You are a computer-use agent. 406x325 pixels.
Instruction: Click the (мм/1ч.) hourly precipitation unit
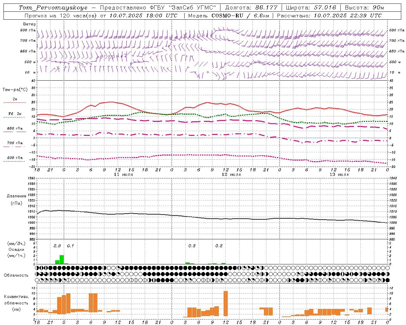click(x=16, y=255)
